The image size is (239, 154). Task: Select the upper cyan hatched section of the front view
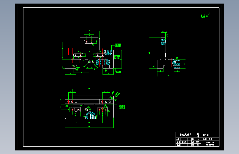coord(108,52)
